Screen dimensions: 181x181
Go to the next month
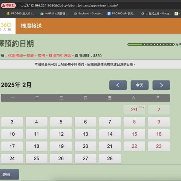(x=161, y=85)
